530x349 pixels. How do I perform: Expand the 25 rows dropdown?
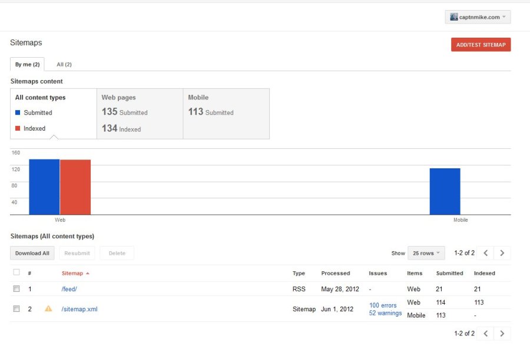426,253
